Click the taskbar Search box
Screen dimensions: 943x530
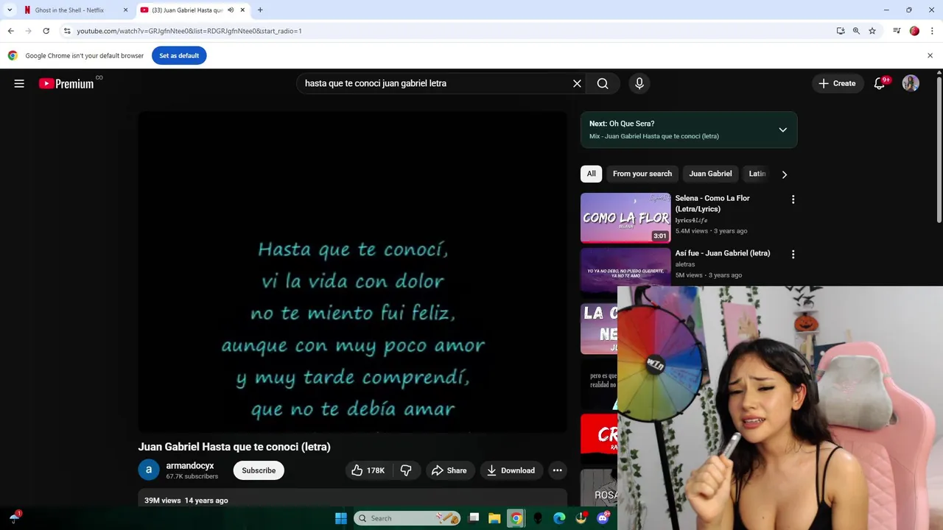click(x=407, y=518)
